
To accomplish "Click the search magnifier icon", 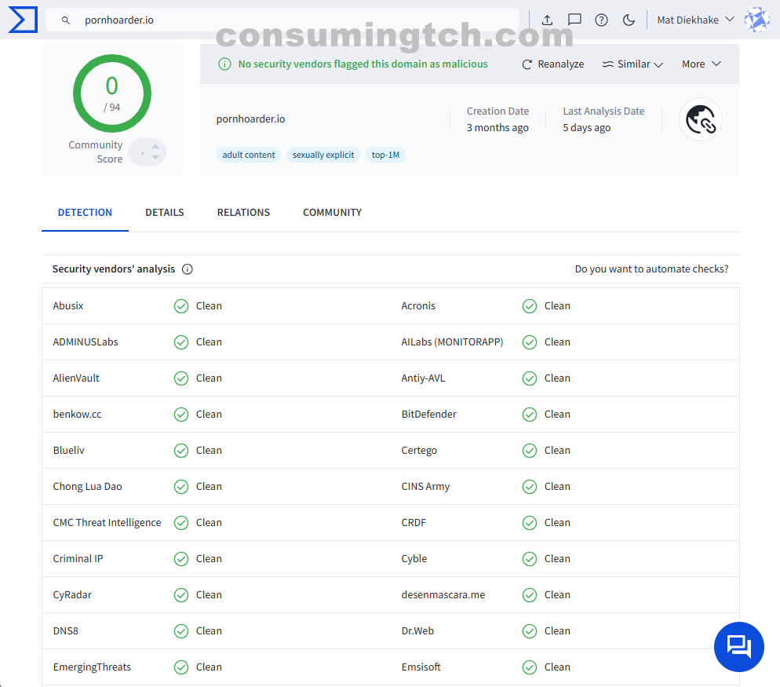I will pos(66,20).
